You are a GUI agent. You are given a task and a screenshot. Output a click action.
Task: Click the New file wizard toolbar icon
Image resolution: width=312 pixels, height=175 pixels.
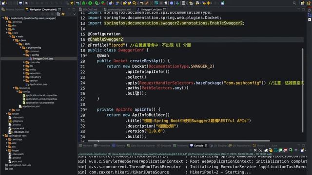point(3,3)
